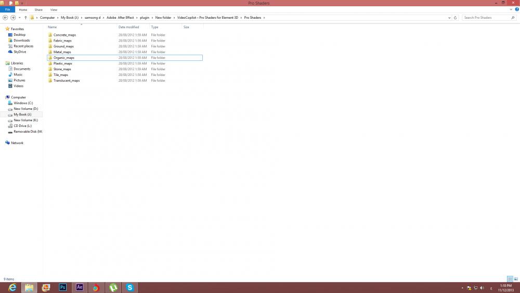
Task: Open After Effects from the taskbar
Action: (79, 287)
